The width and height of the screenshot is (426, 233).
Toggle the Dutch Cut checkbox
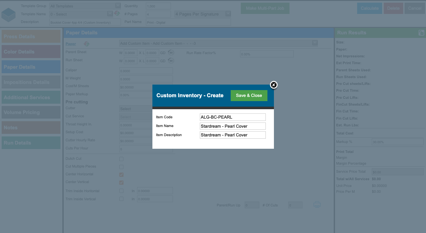[x=121, y=159]
